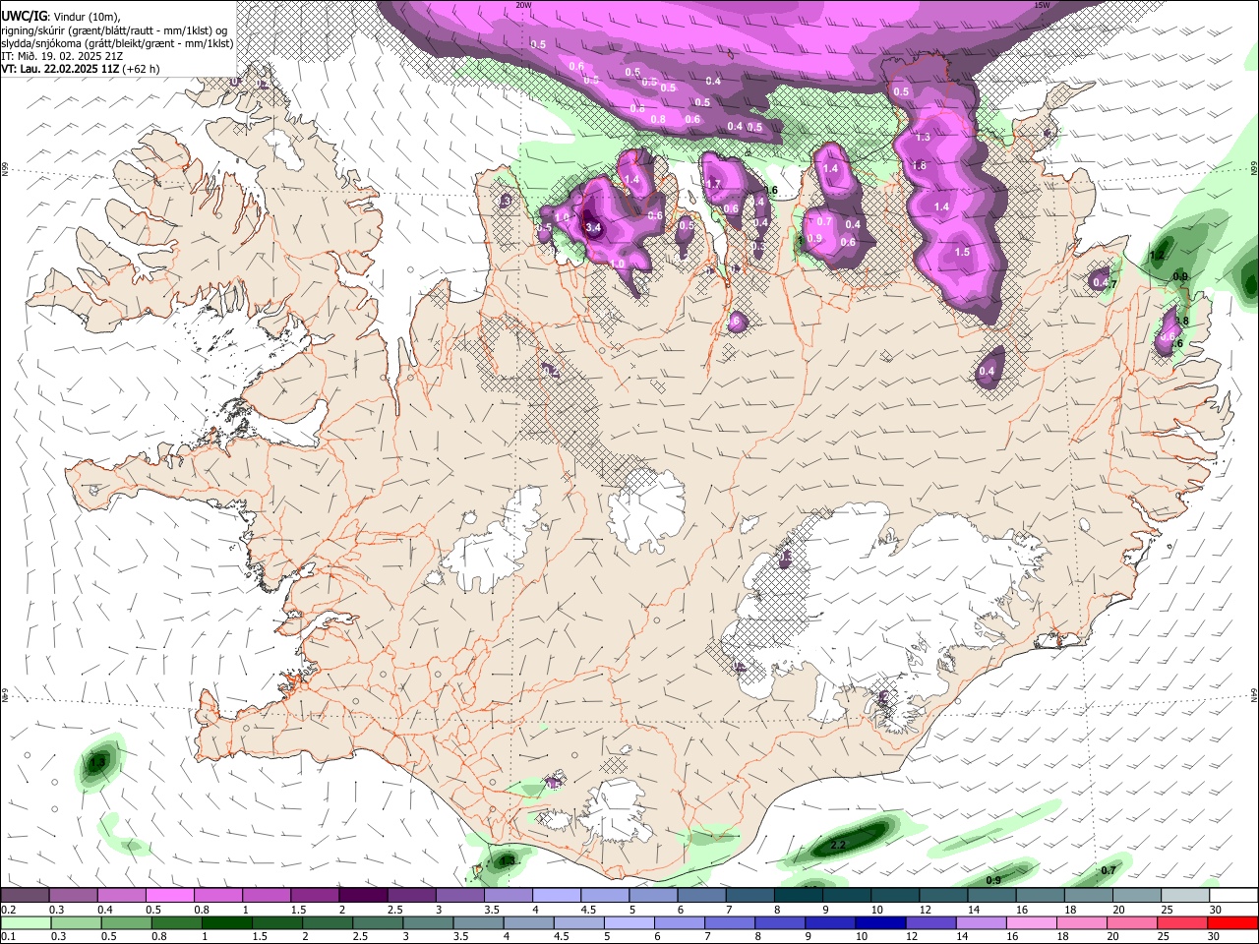The width and height of the screenshot is (1259, 944).
Task: Pick the darkest green swatch starting at 1
Action: click(226, 922)
